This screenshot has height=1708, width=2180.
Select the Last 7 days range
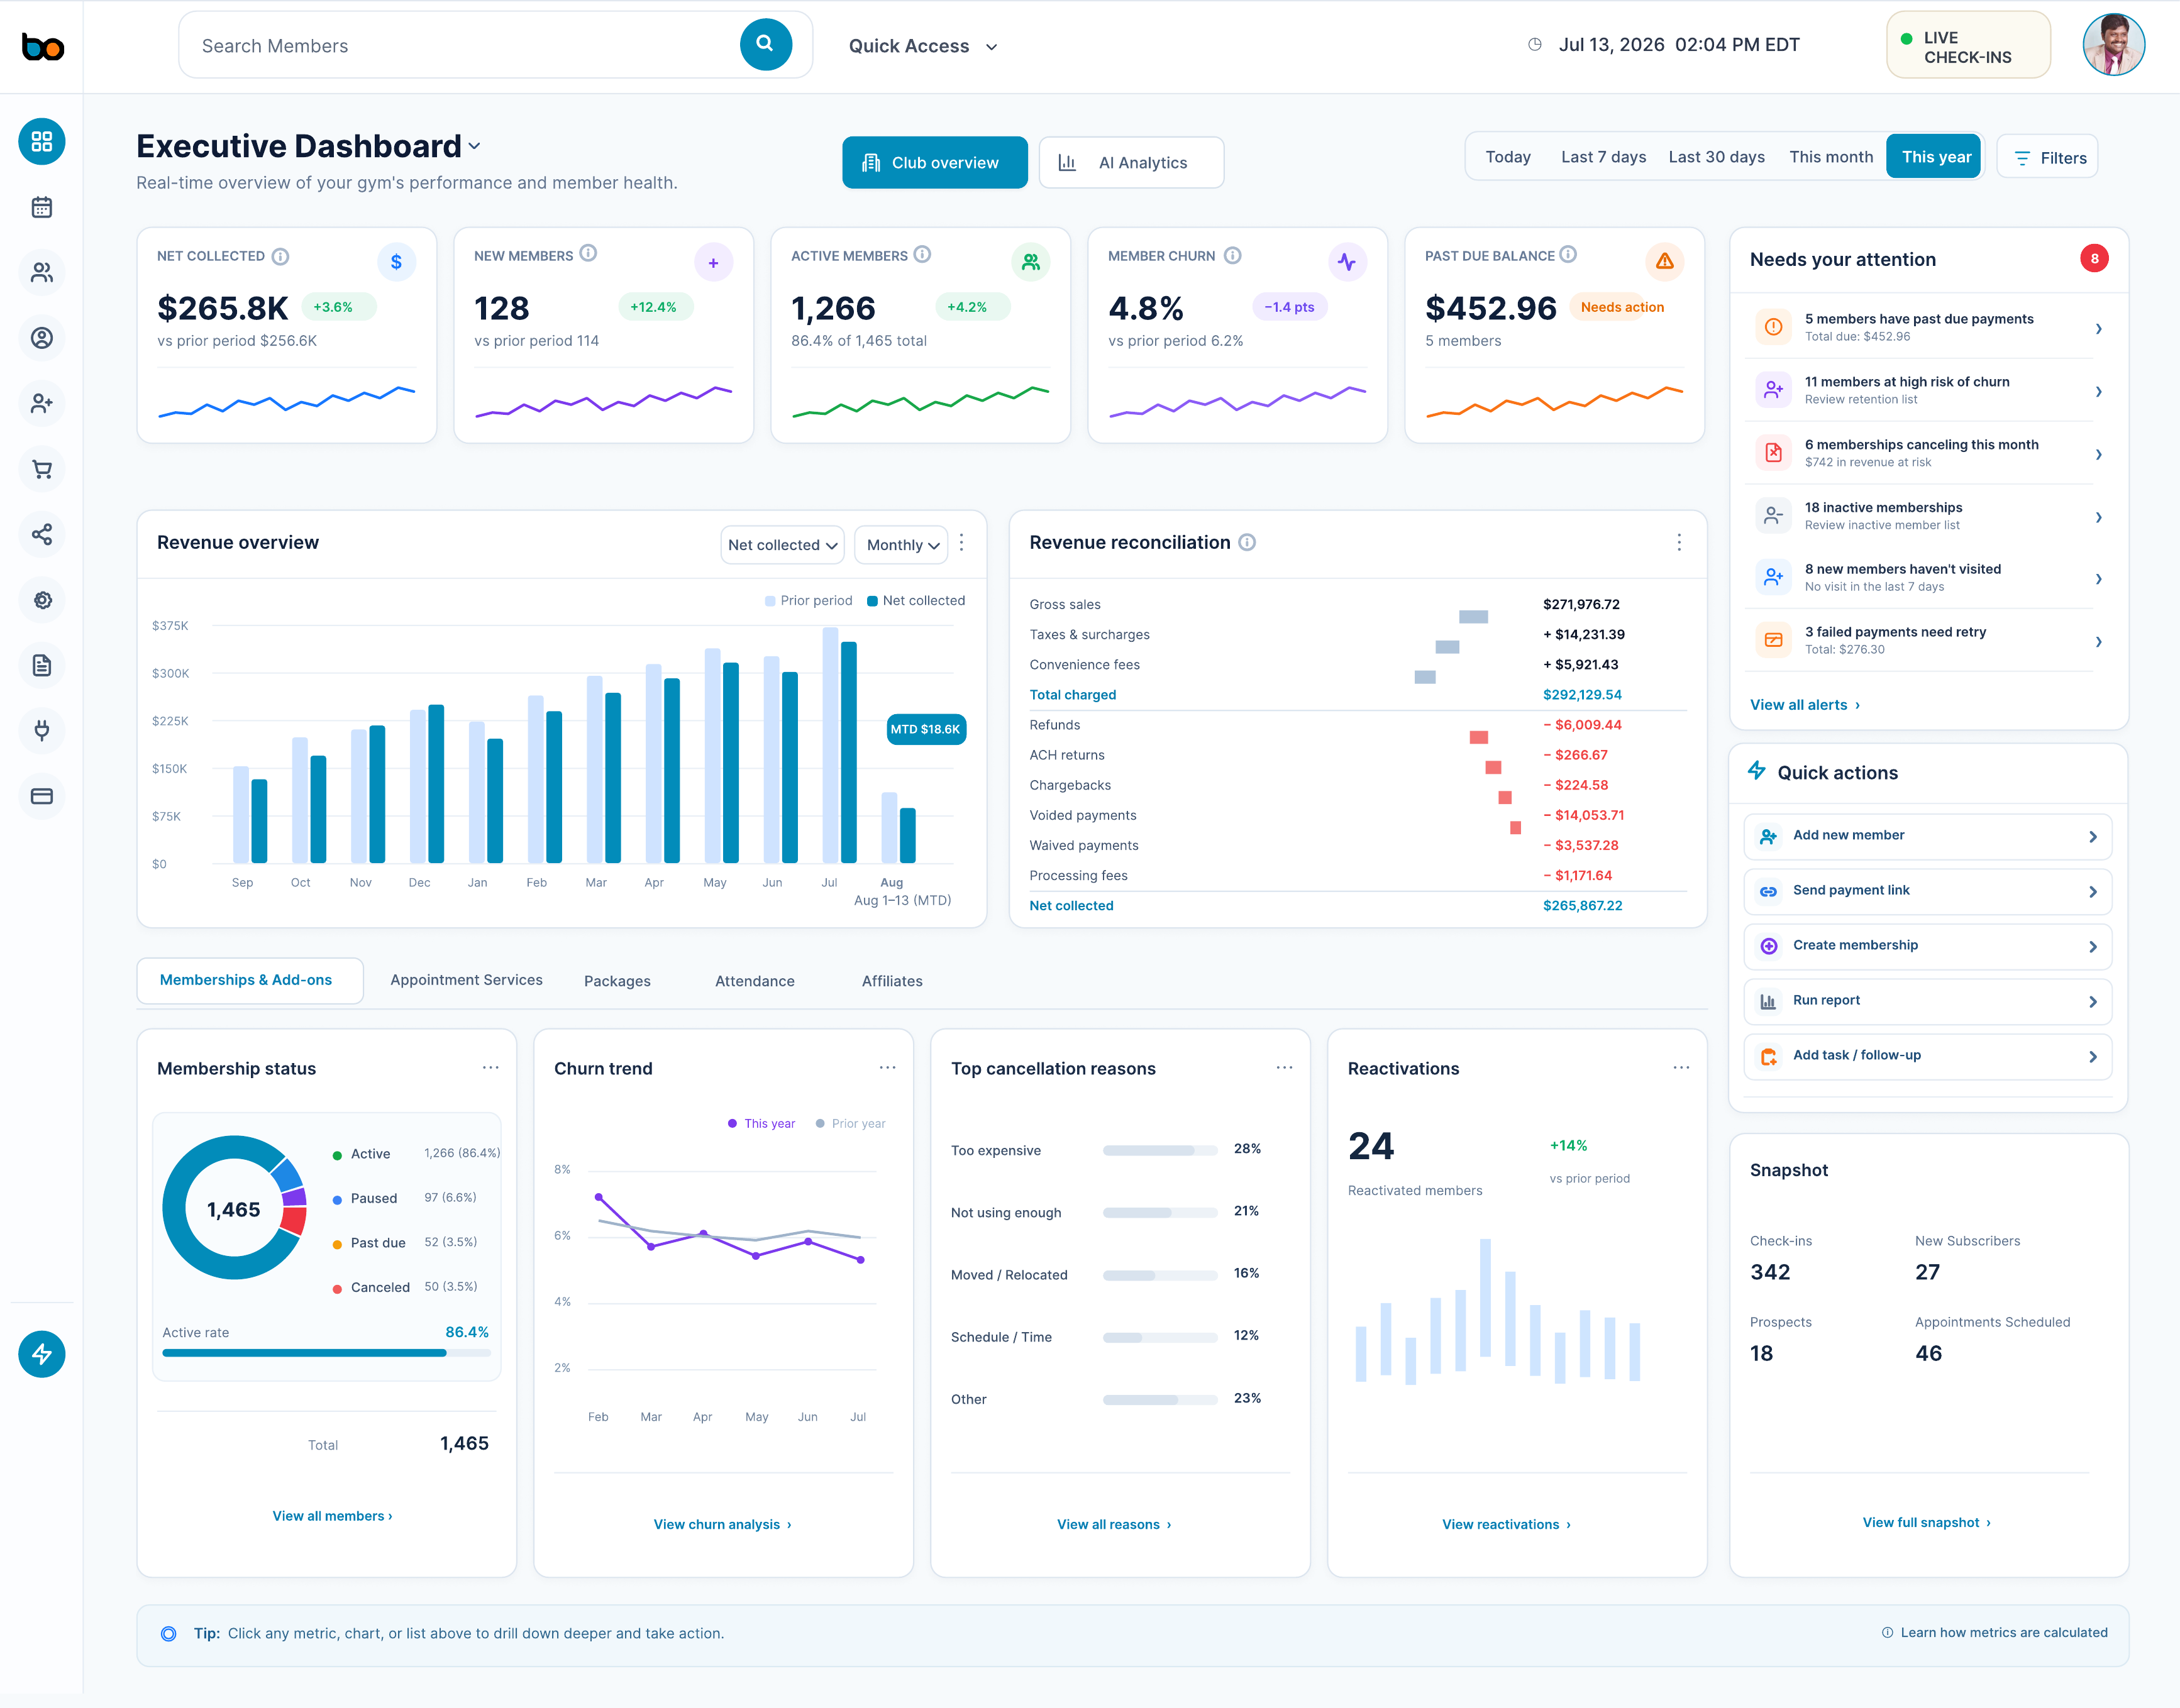click(1603, 157)
